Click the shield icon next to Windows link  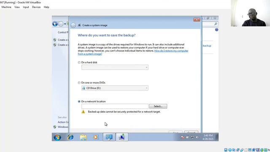click(x=55, y=127)
